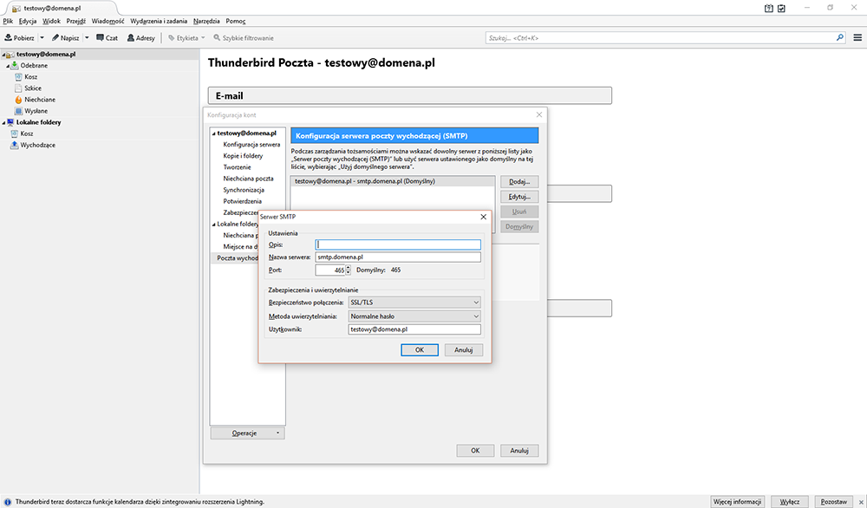Select the Odebrane inbox folder

click(x=34, y=65)
